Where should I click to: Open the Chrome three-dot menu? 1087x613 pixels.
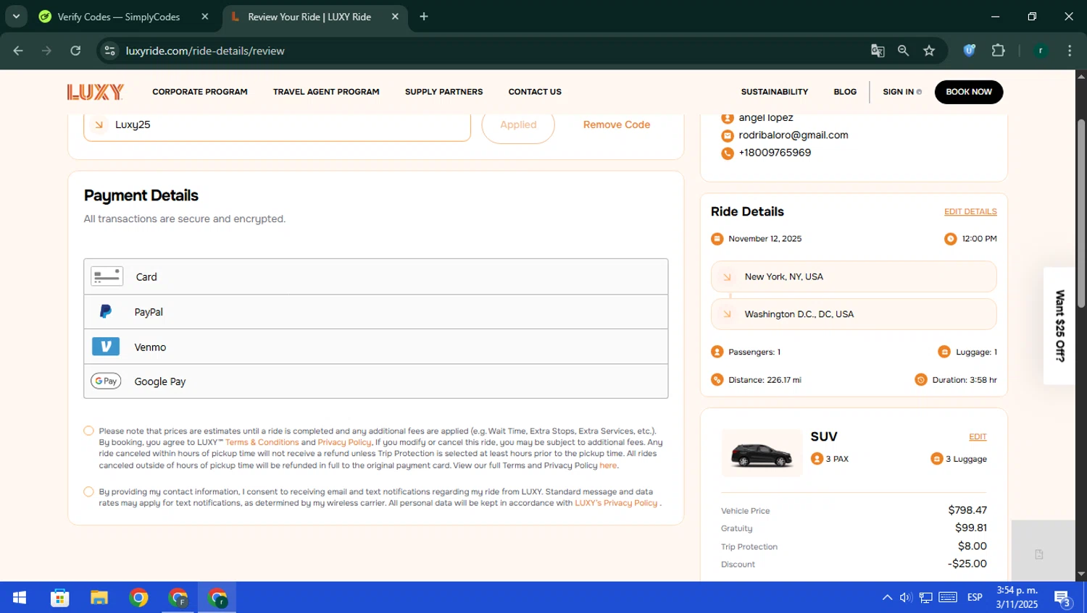click(1070, 51)
